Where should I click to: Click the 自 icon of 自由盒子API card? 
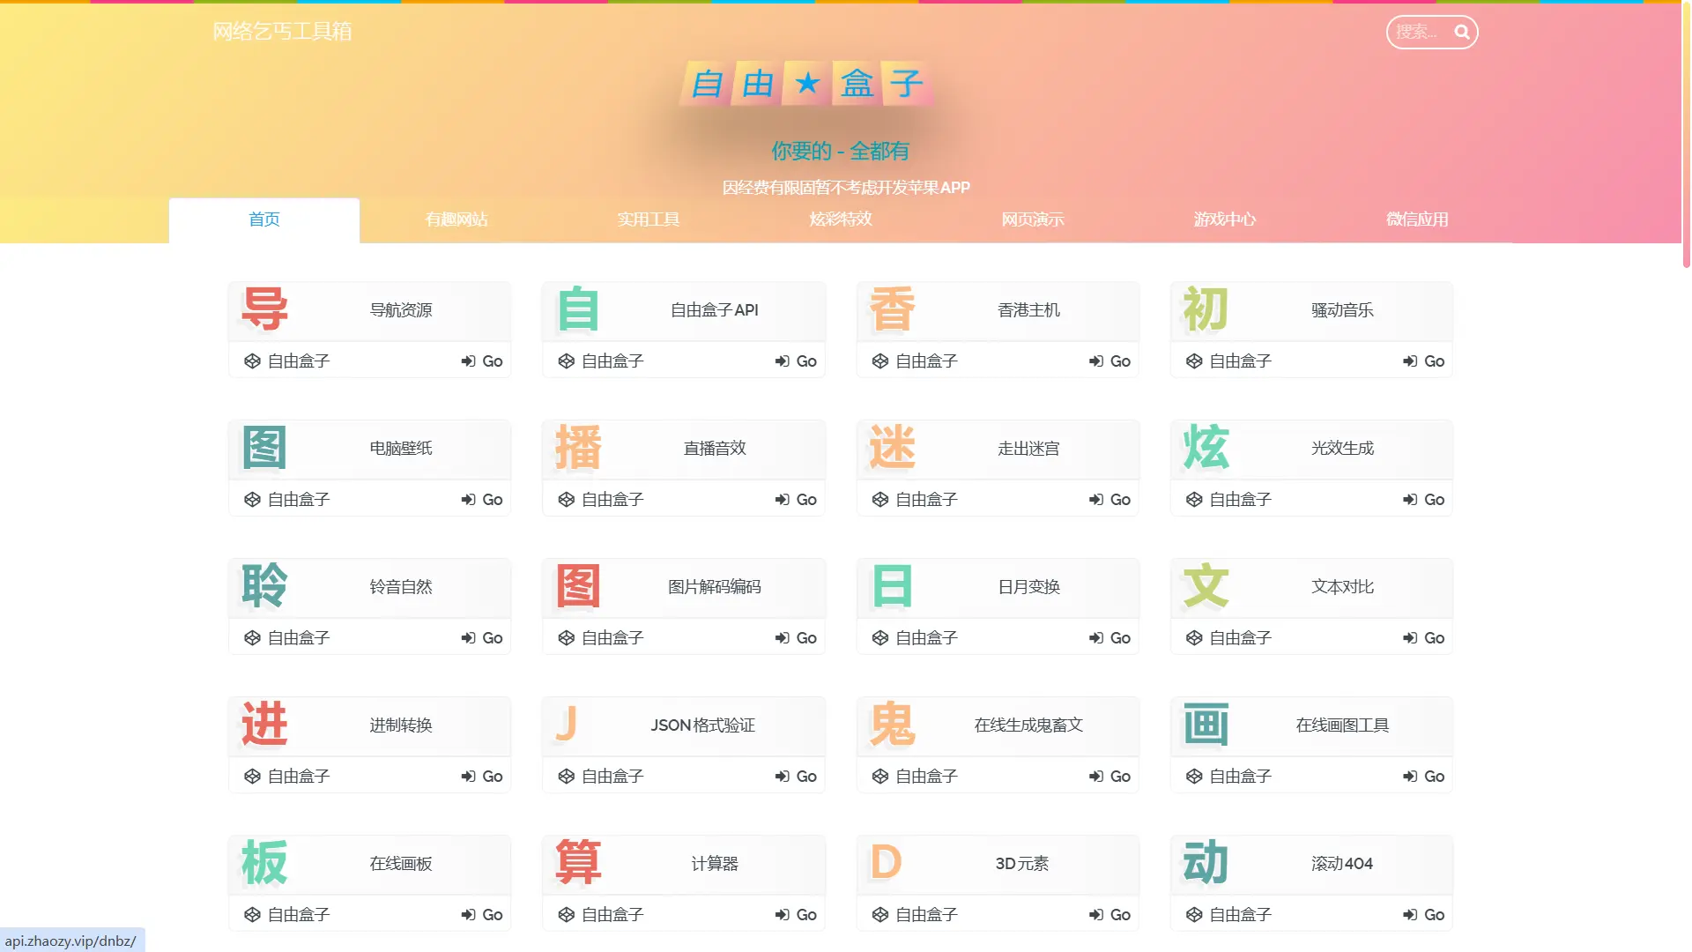[578, 309]
